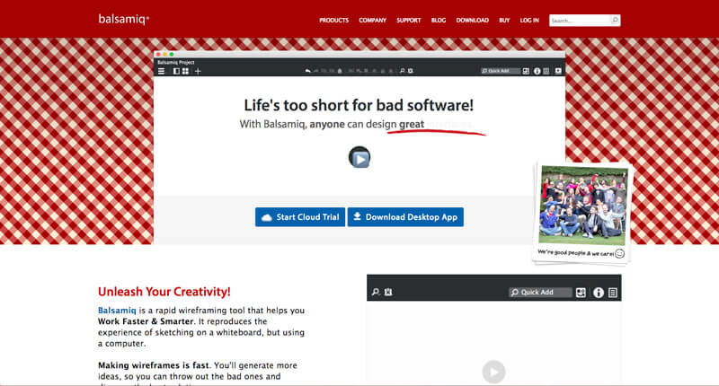Click the undo arrow in mockup toolbar
Viewport: 719px width, 386px height.
tap(307, 71)
